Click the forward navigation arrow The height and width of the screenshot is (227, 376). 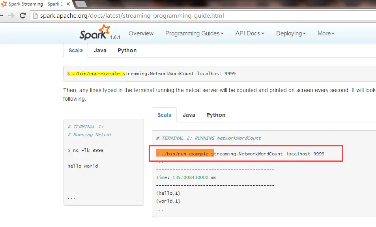tap(11, 16)
